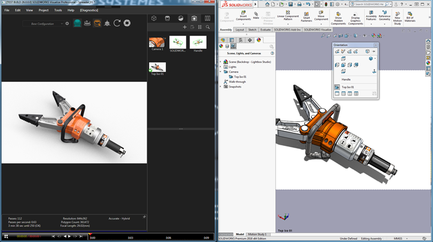Open the Base Configuration dropdown

click(x=46, y=23)
